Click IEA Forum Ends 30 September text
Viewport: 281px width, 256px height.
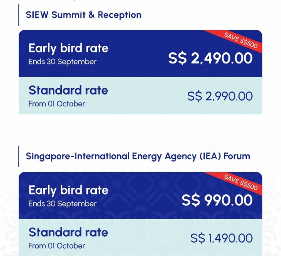click(62, 204)
